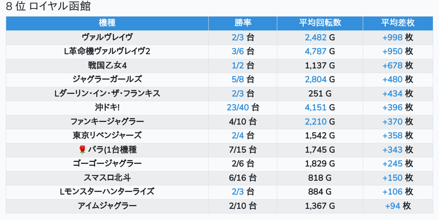Click the ファンキージャグラー row name
439x220 pixels.
tap(107, 122)
